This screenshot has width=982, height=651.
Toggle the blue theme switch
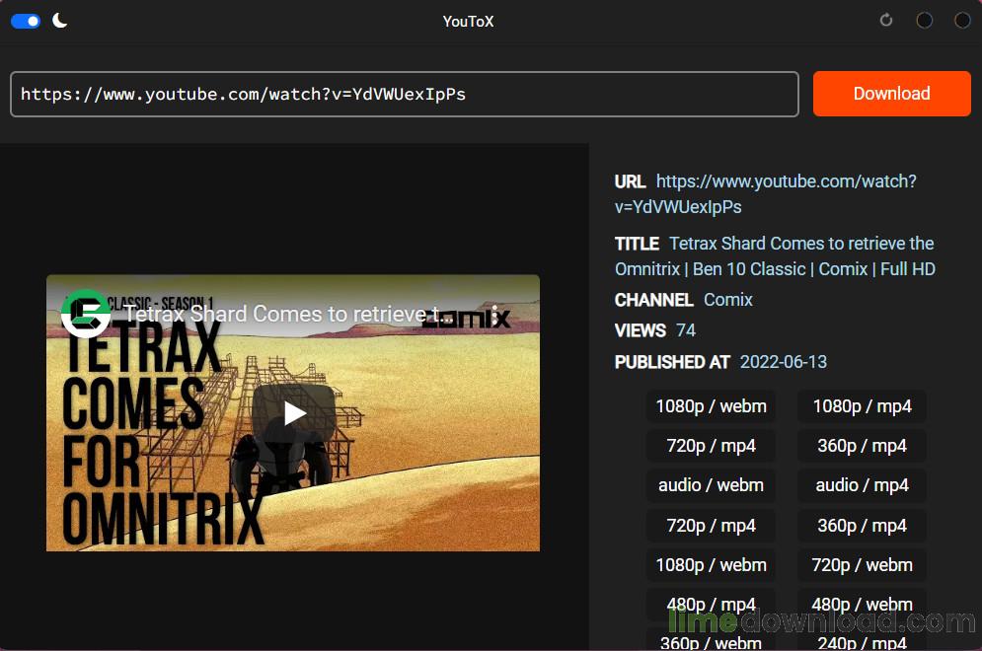26,22
